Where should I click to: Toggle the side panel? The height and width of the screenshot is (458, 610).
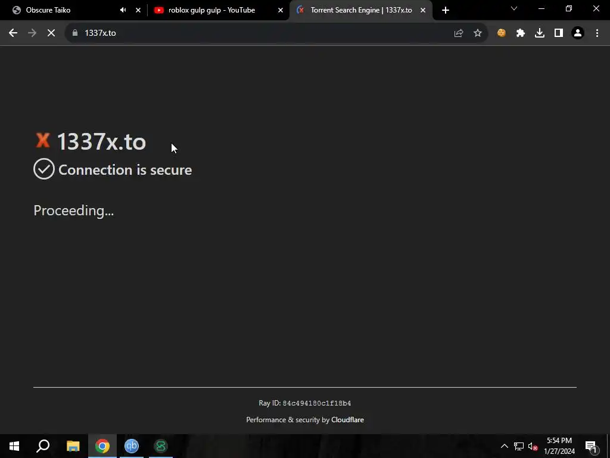tap(559, 33)
